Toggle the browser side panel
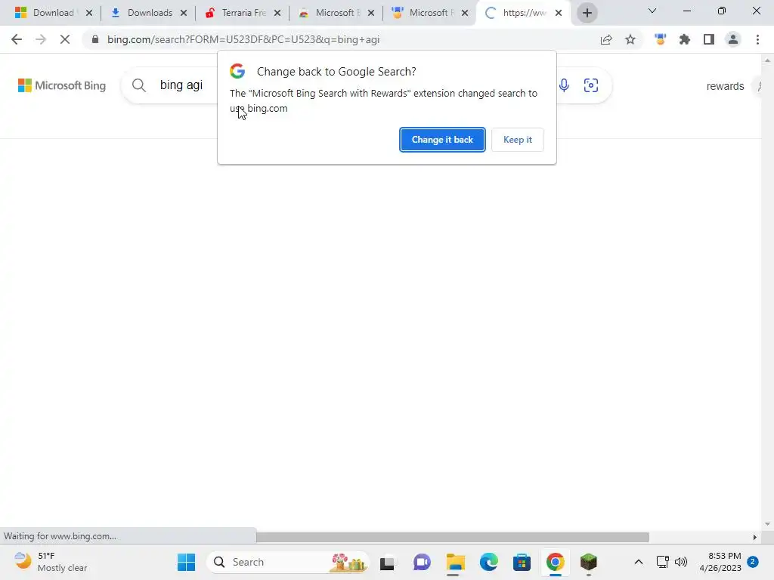This screenshot has width=774, height=580. point(709,39)
